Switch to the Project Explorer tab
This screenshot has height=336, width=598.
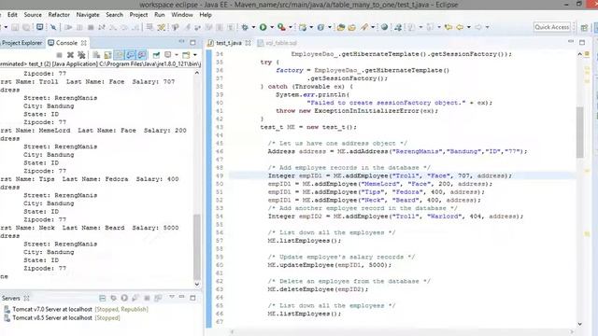pyautogui.click(x=21, y=43)
